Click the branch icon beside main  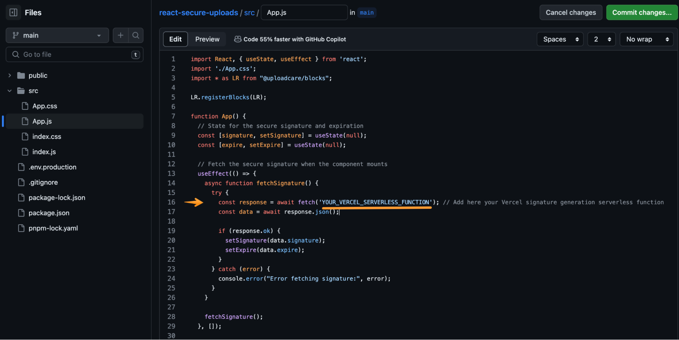click(15, 35)
